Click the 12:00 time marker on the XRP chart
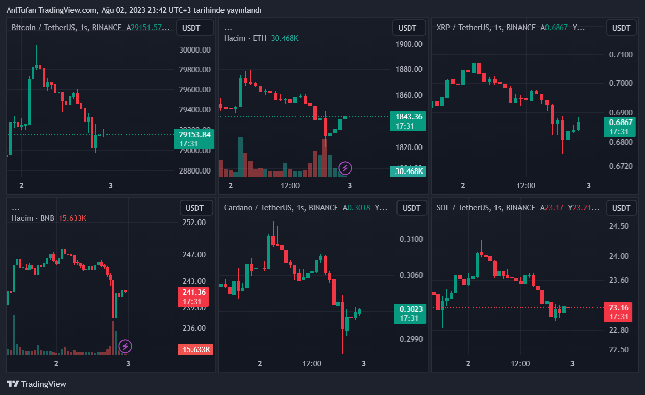The width and height of the screenshot is (645, 395). [526, 185]
